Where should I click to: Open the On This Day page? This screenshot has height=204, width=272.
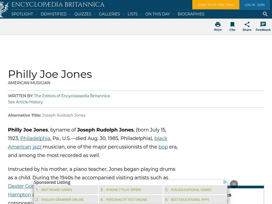(x=157, y=14)
